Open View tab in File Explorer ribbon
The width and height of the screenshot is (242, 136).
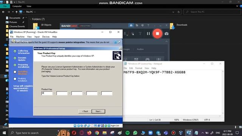29,6
